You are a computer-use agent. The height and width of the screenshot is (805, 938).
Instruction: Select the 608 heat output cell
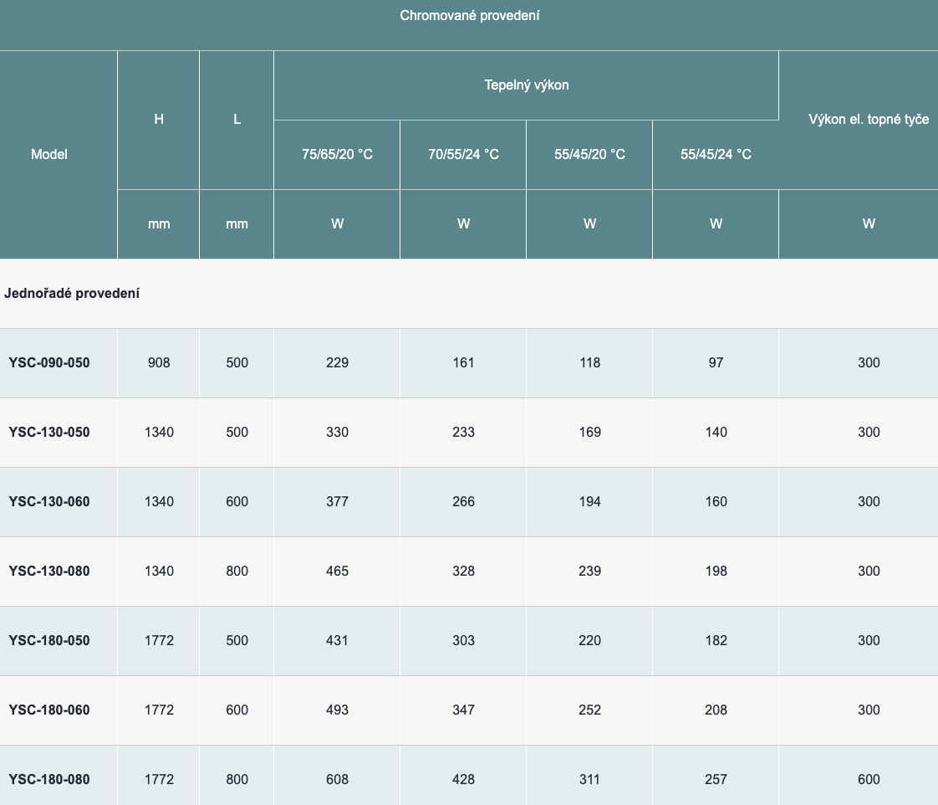[x=337, y=779]
